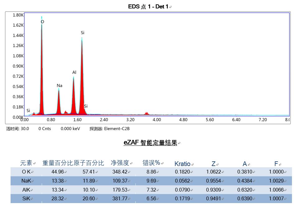The image size is (296, 209).
Task: Click weight percent value '13.38'
Action: click(x=58, y=181)
